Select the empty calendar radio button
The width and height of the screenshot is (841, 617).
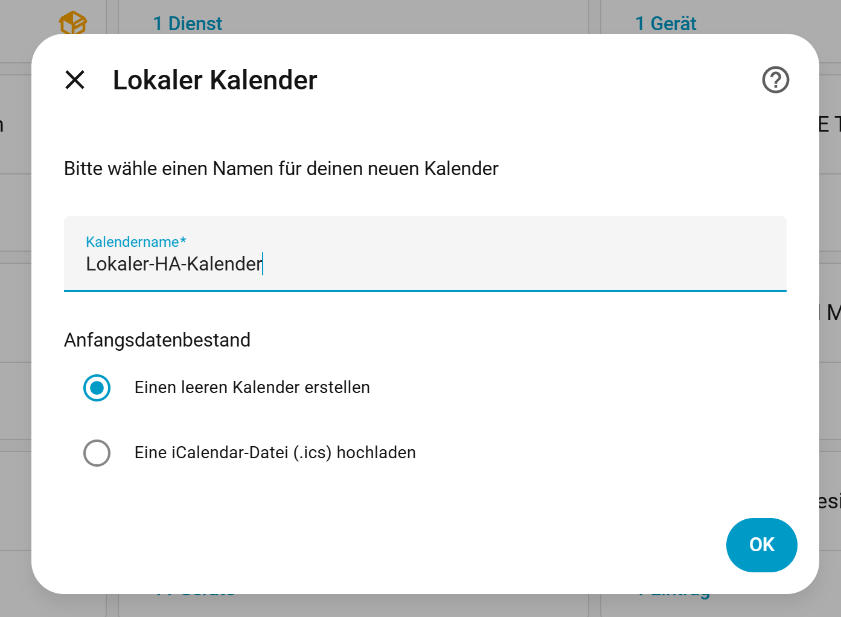click(x=97, y=388)
